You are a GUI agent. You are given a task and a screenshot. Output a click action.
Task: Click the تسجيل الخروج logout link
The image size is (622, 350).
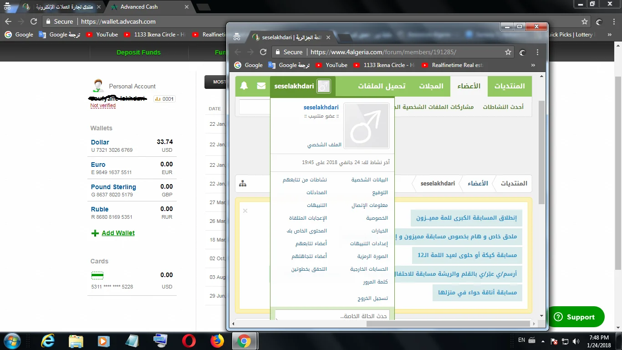click(372, 299)
